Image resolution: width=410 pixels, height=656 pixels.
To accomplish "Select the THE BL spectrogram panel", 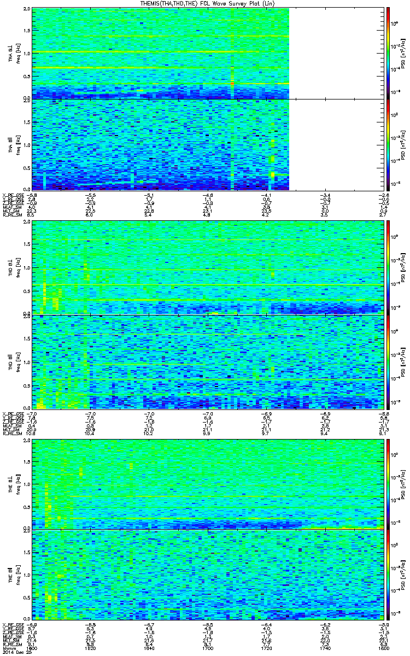I will (207, 484).
